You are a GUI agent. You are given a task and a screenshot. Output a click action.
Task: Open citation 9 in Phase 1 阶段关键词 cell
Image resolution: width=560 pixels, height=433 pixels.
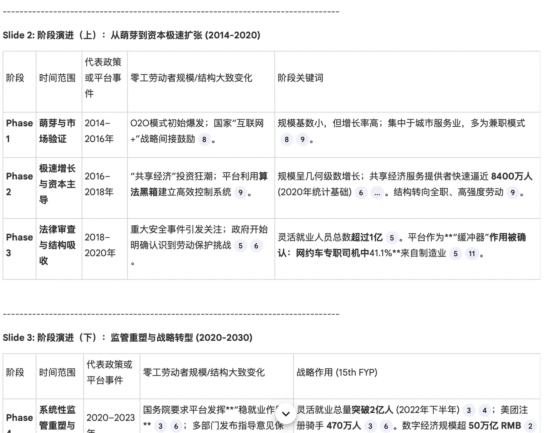coord(302,140)
